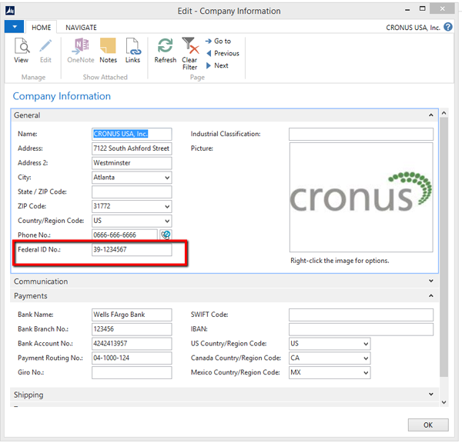The height and width of the screenshot is (443, 462).
Task: Click the scrollbar up arrow
Action: tap(444, 113)
